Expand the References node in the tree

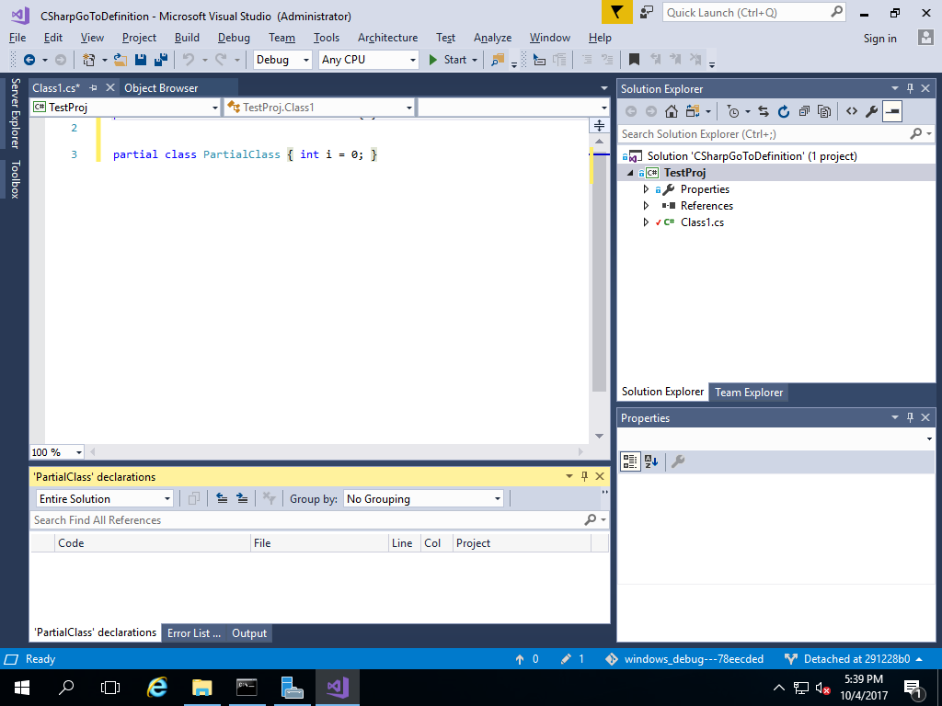[x=646, y=205]
